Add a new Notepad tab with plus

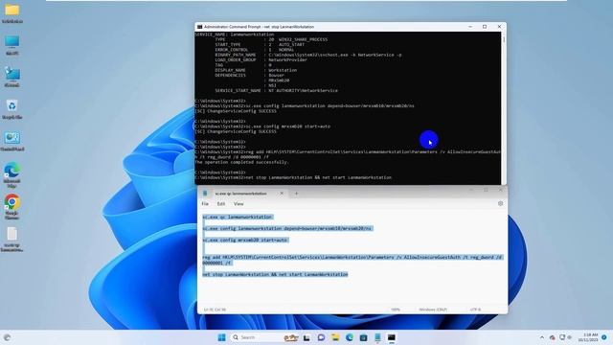pyautogui.click(x=296, y=194)
